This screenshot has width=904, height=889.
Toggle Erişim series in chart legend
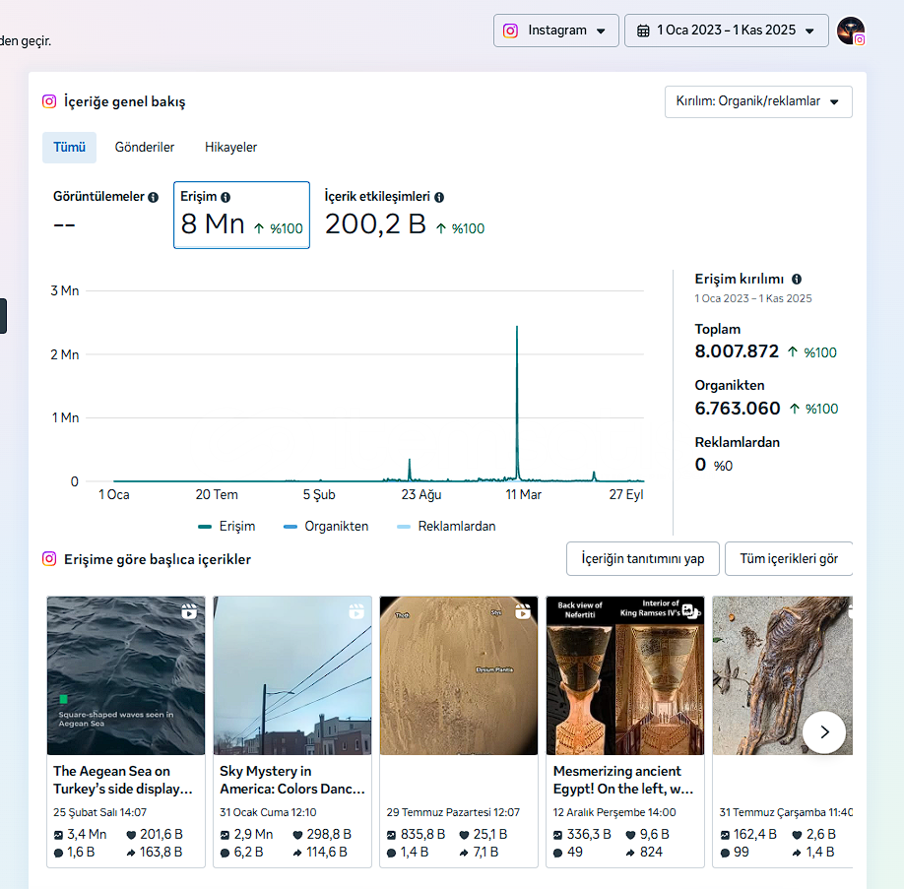click(x=234, y=527)
